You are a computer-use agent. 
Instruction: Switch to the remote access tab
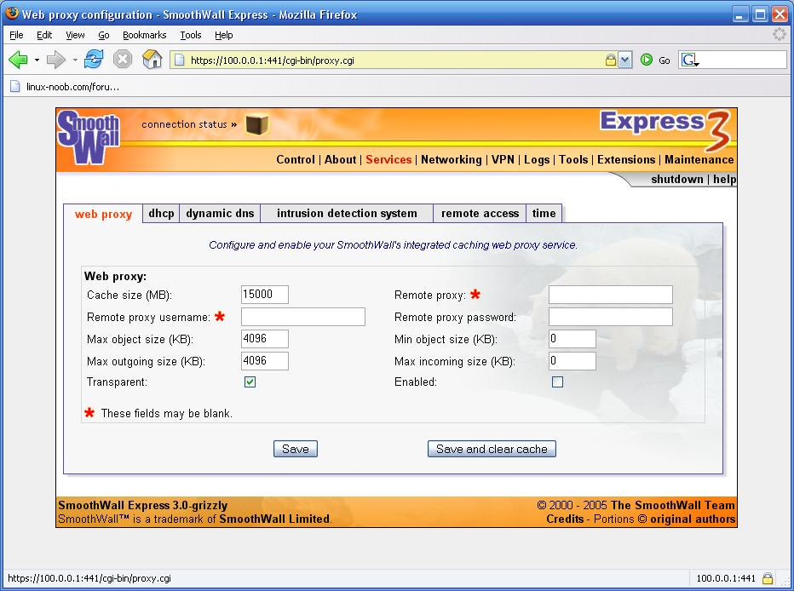(x=480, y=213)
